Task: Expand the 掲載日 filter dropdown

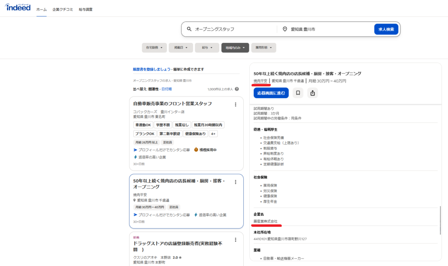Action: [181, 48]
